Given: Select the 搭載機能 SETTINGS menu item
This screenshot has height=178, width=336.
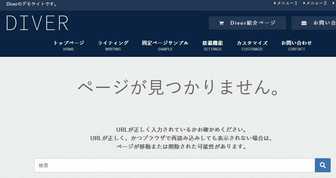Looking at the screenshot, I should 213,46.
